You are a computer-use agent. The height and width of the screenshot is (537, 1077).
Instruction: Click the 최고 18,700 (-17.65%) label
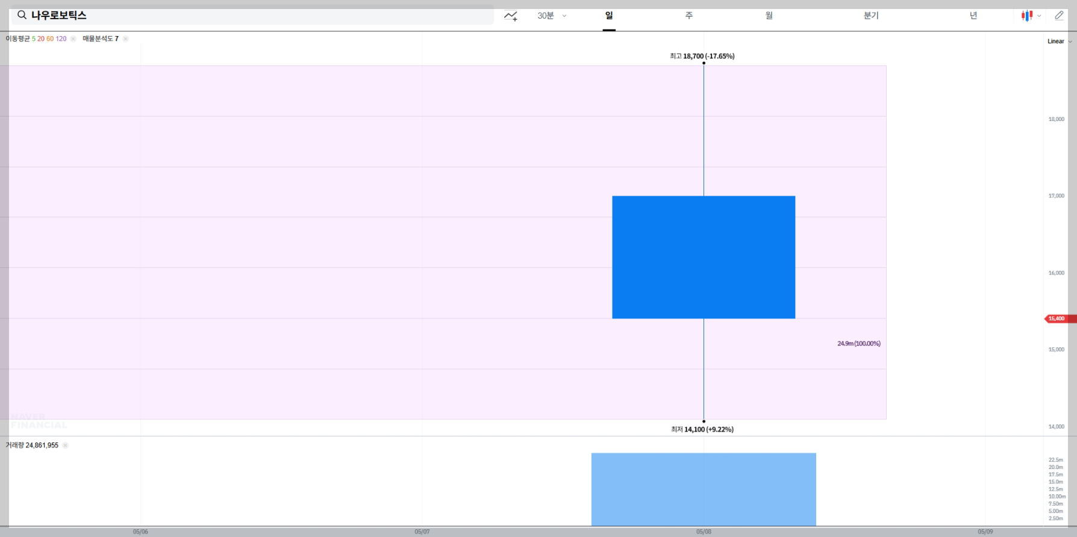pos(702,56)
